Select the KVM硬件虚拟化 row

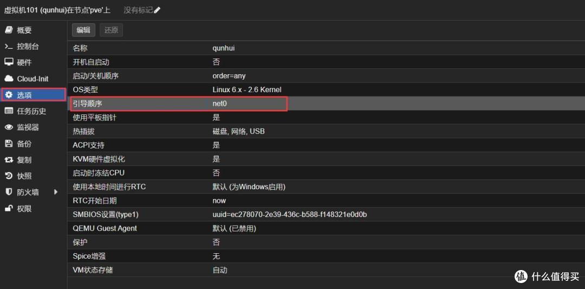(326, 159)
